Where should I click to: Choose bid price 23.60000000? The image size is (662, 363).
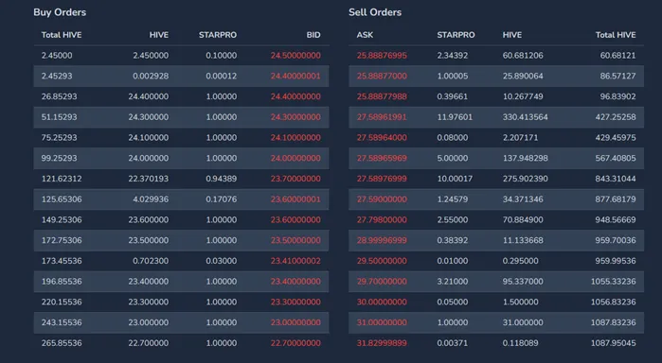[295, 220]
